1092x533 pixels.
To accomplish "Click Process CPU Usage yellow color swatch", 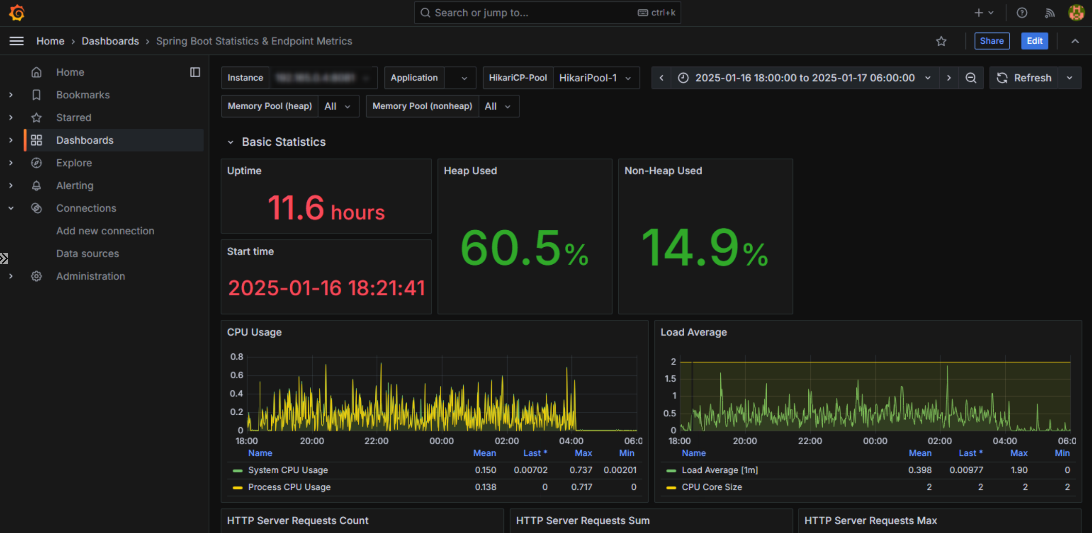I will pyautogui.click(x=237, y=488).
